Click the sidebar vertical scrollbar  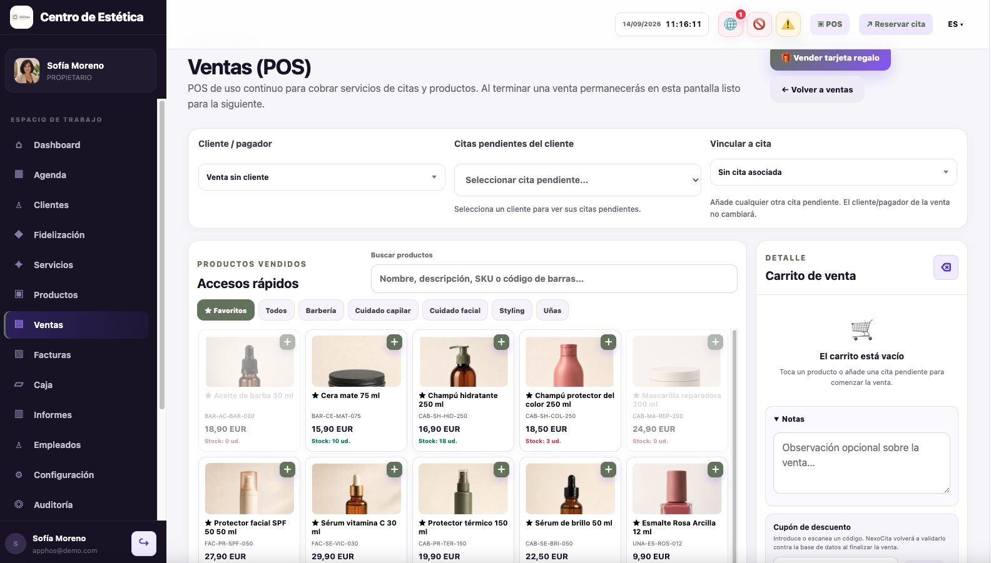tap(161, 254)
